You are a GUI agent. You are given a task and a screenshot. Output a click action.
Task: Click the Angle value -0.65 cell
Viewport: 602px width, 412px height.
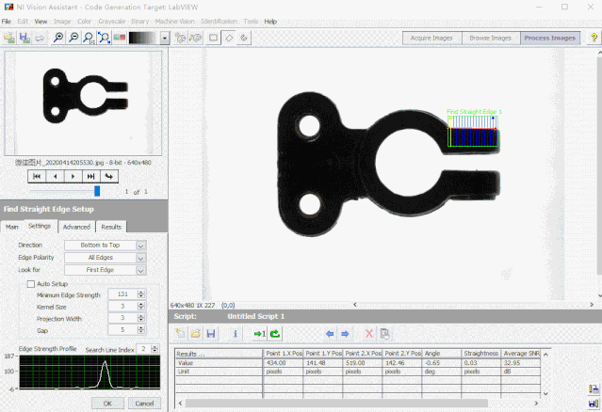[x=442, y=362]
